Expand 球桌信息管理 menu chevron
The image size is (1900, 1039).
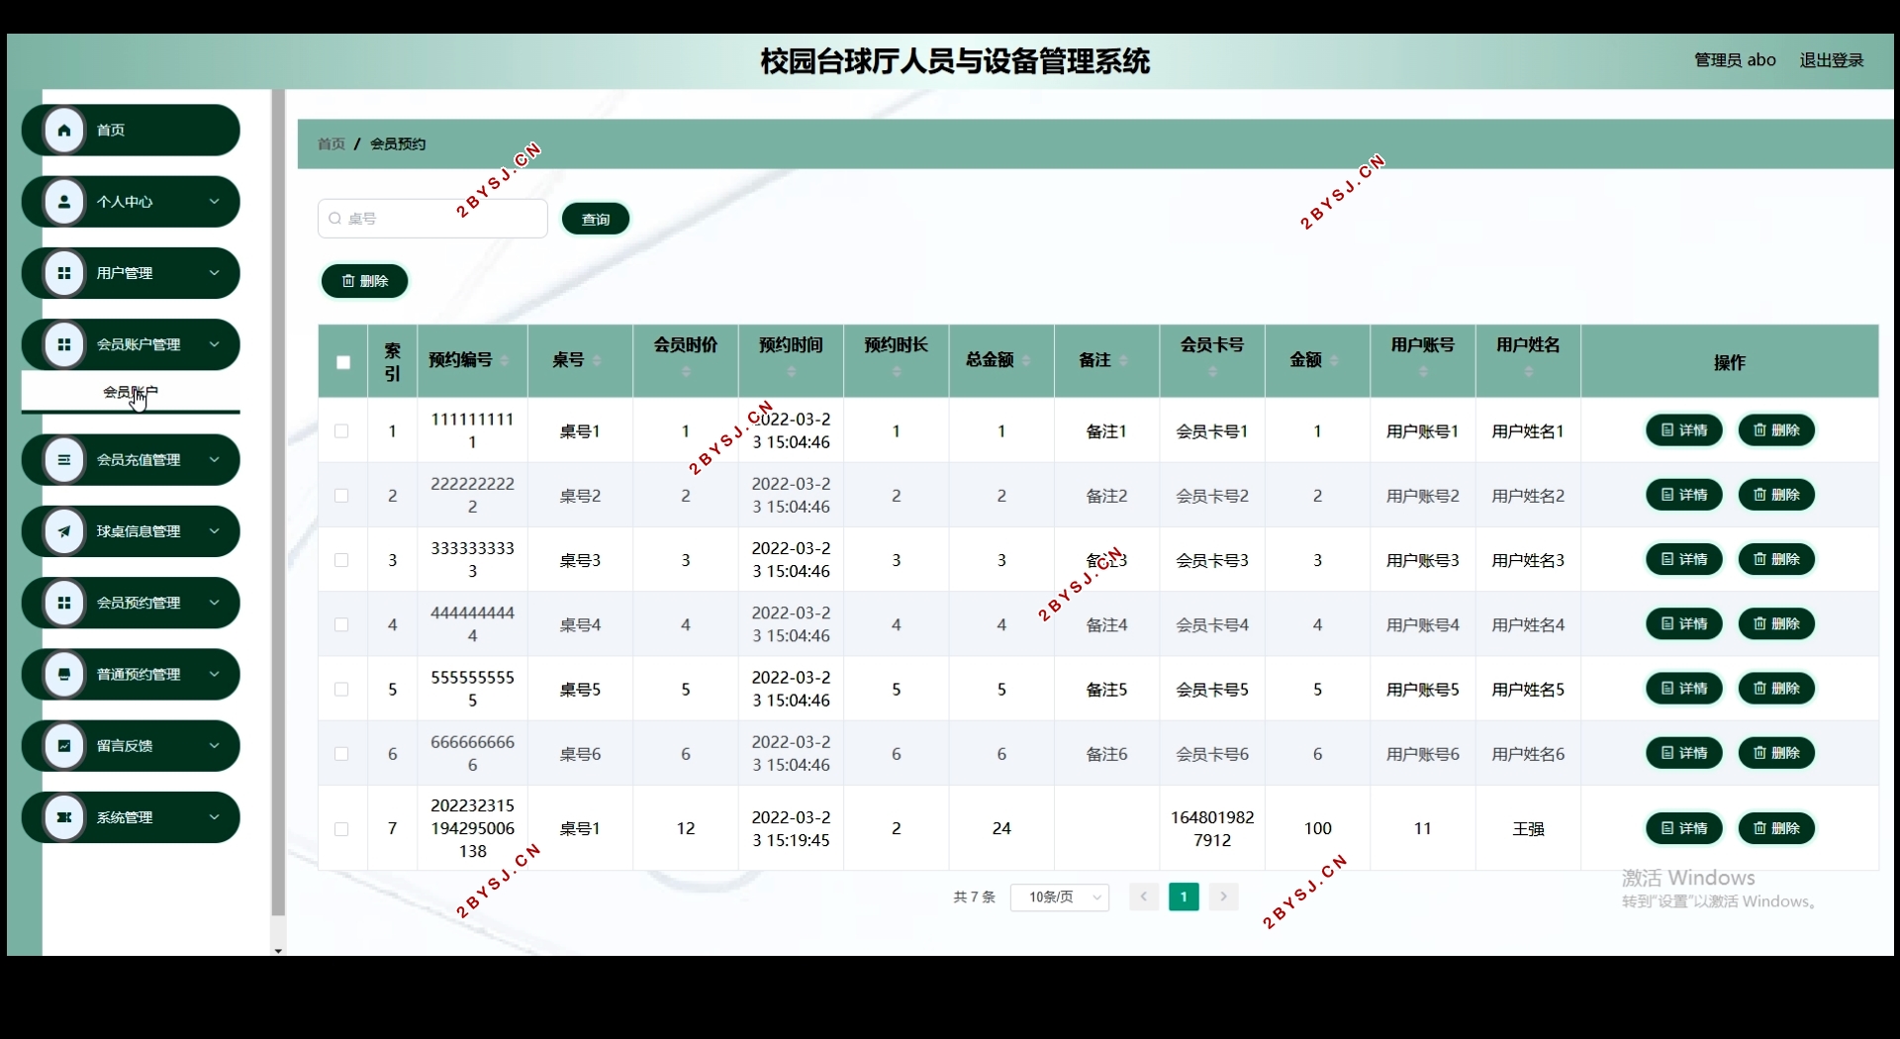tap(214, 531)
